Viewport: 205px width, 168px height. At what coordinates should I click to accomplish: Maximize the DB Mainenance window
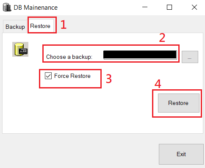(169, 7)
